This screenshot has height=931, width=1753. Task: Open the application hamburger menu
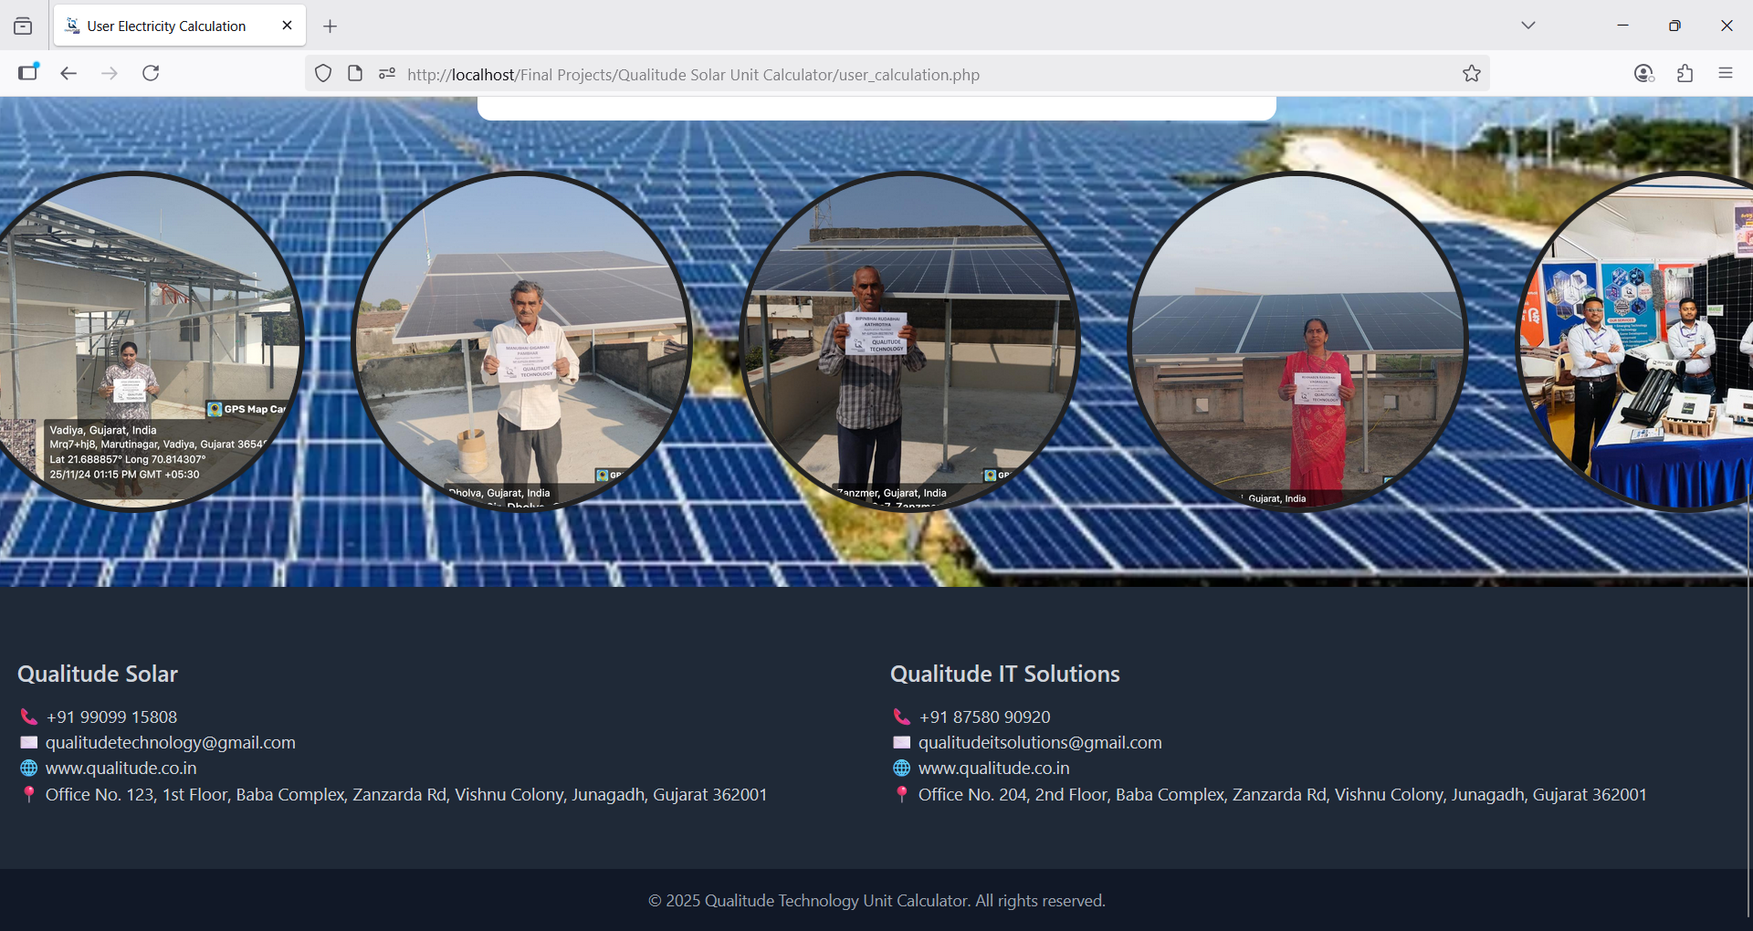[1725, 73]
